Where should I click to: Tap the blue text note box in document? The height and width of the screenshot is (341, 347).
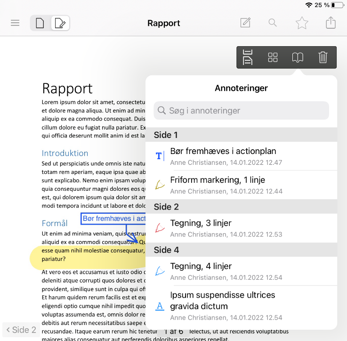[x=113, y=219]
